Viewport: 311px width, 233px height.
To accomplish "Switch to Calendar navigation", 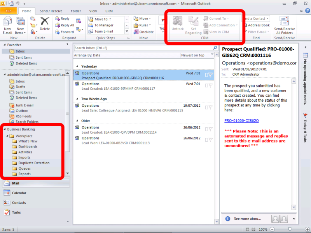I will point(36,193).
